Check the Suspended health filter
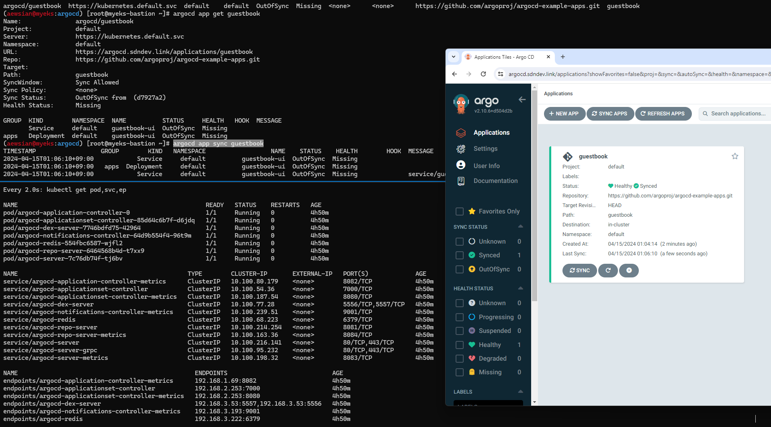The height and width of the screenshot is (427, 771). pos(460,331)
